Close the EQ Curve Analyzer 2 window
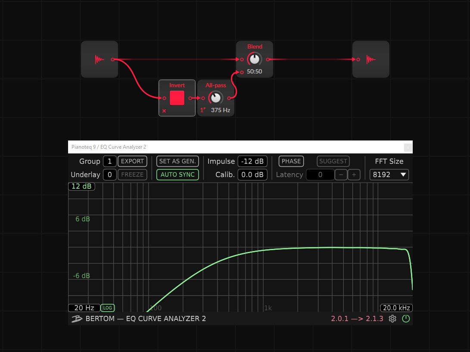Screen dimensions: 470x352 tap(408, 147)
